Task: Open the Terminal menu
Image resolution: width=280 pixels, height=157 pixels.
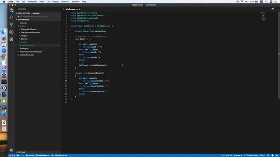Action: [65, 2]
